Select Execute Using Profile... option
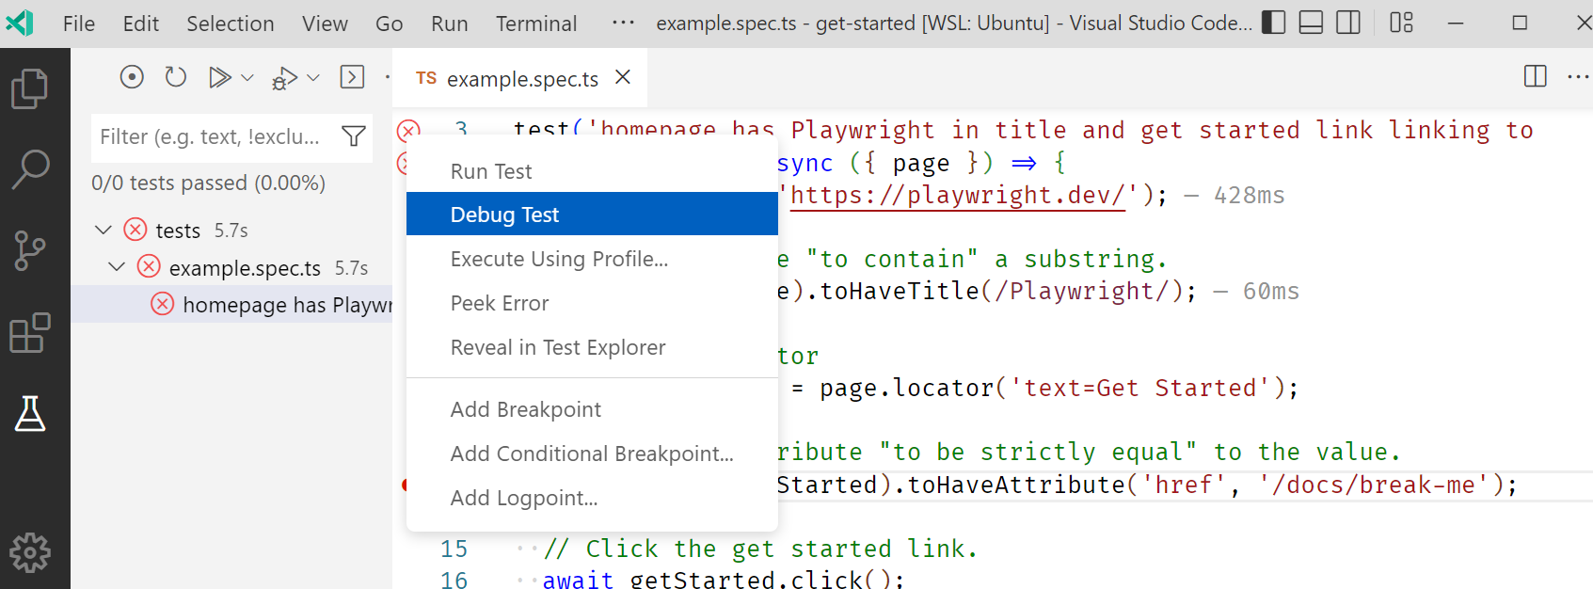This screenshot has height=589, width=1593. [592, 259]
